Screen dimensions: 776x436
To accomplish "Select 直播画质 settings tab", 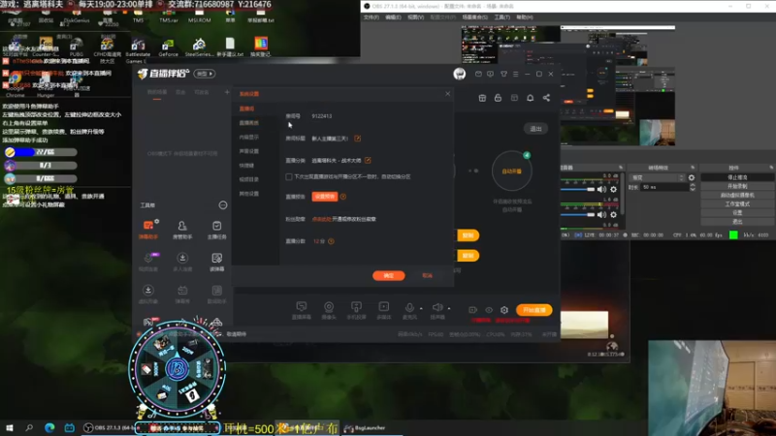I will (249, 123).
